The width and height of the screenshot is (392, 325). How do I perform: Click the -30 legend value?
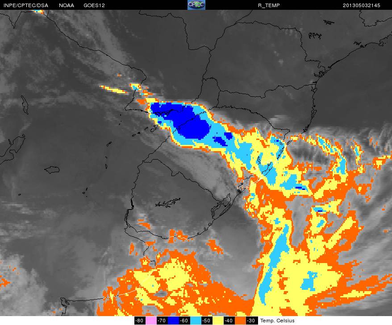251,321
